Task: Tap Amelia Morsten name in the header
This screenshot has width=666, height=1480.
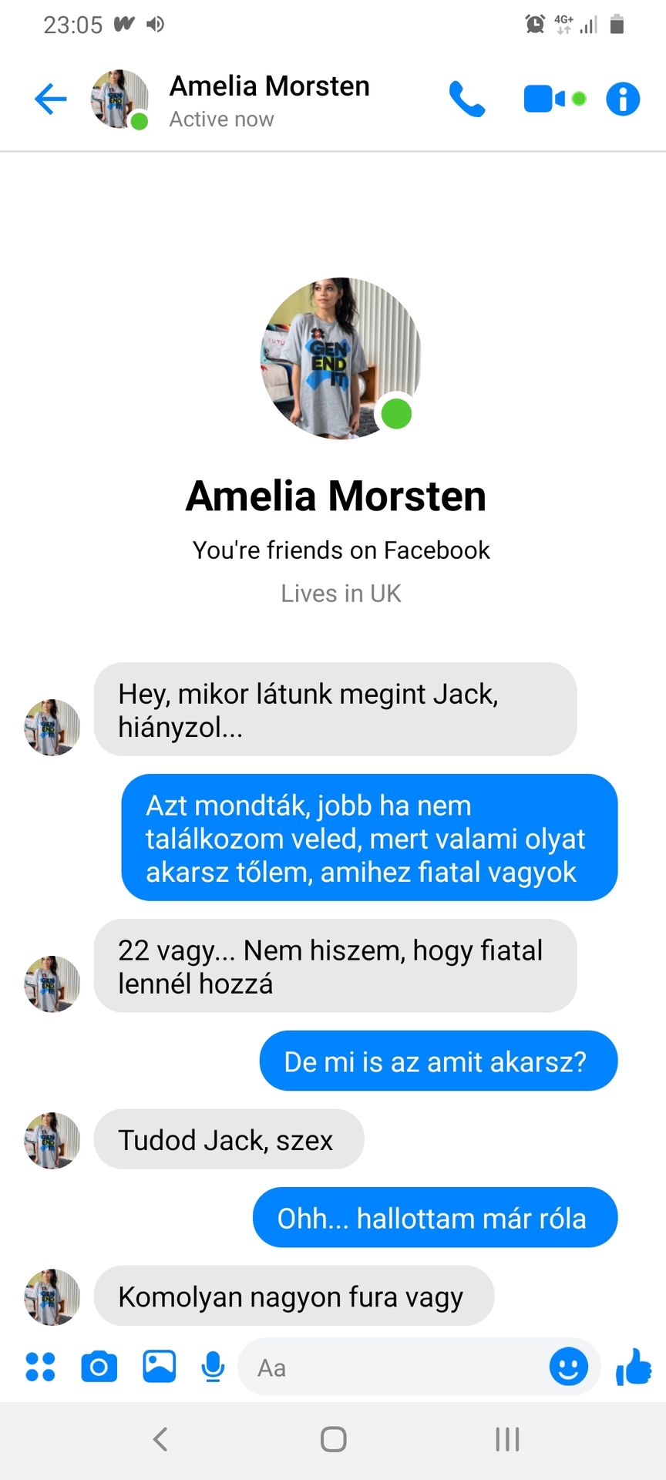Action: [x=270, y=86]
